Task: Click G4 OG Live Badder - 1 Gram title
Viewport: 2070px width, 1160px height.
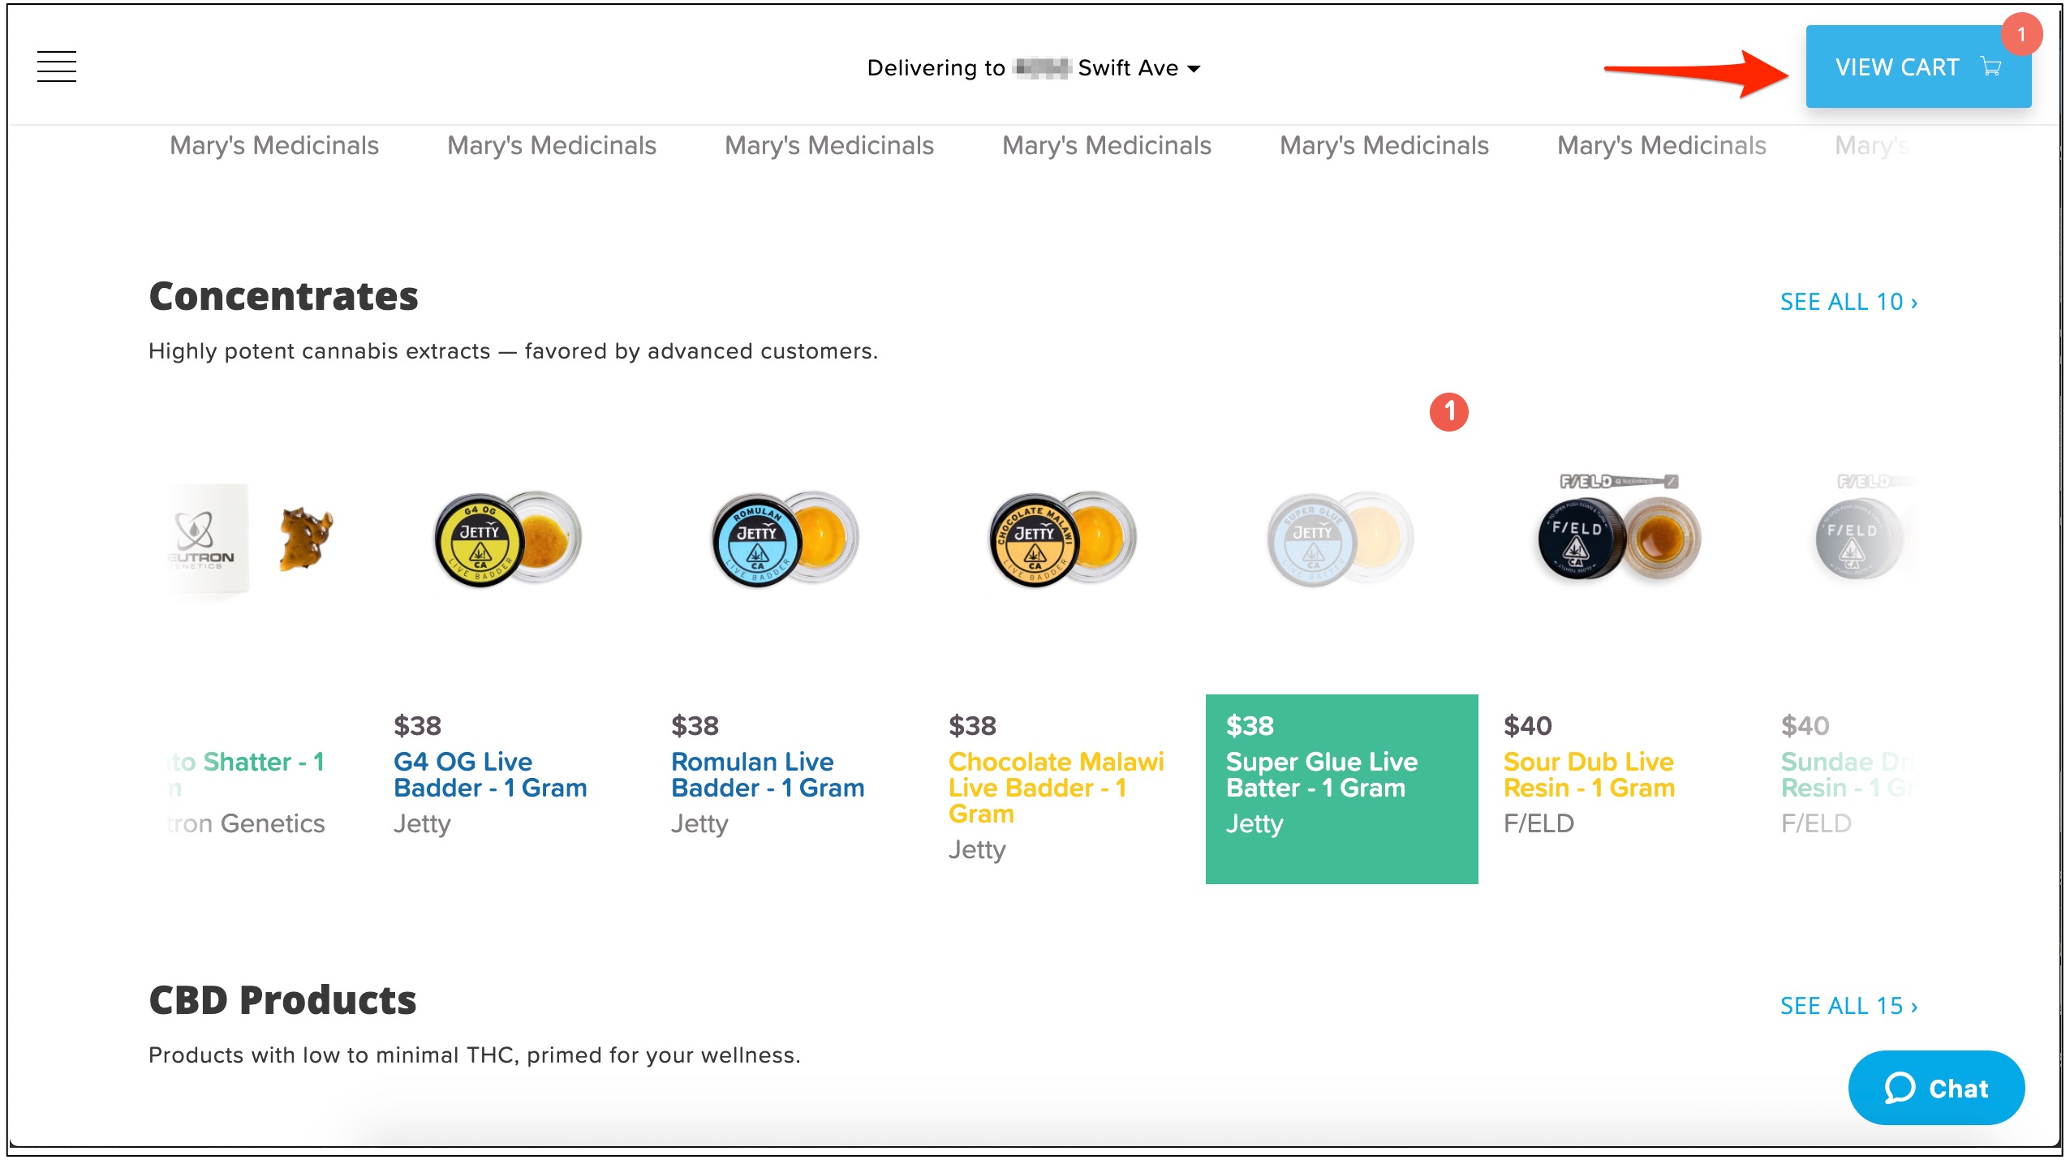Action: (x=490, y=775)
